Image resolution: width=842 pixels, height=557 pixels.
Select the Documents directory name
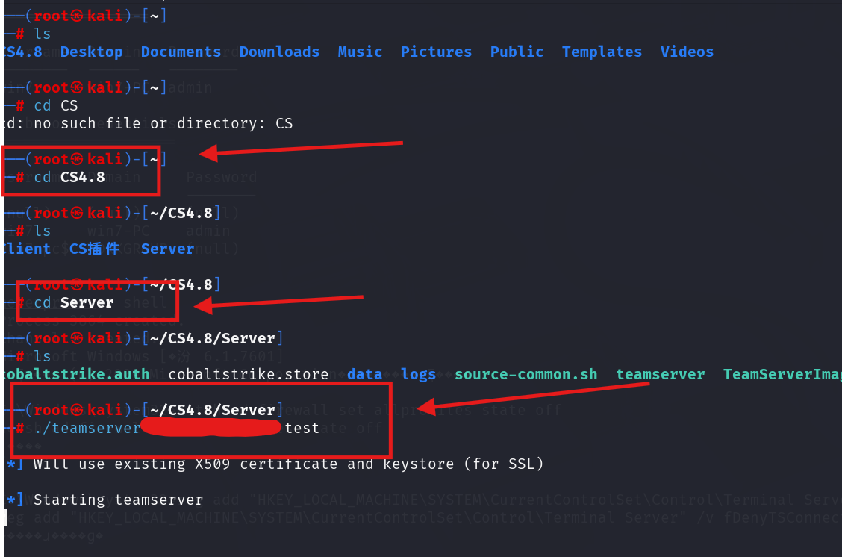click(181, 52)
